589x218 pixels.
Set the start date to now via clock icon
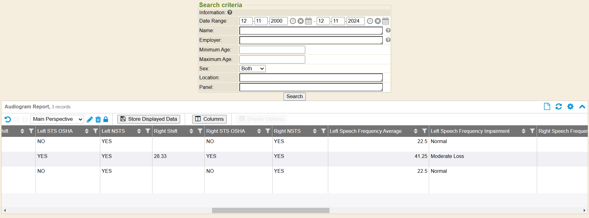click(x=292, y=21)
